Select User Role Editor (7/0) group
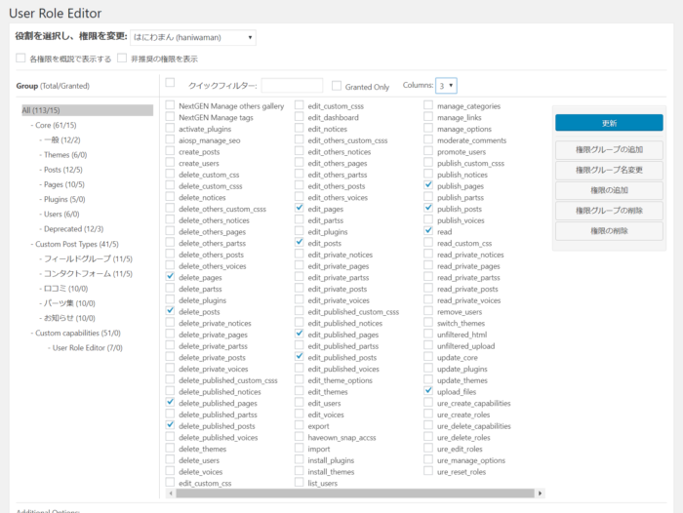Screen dimensions: 683x513 pos(87,347)
